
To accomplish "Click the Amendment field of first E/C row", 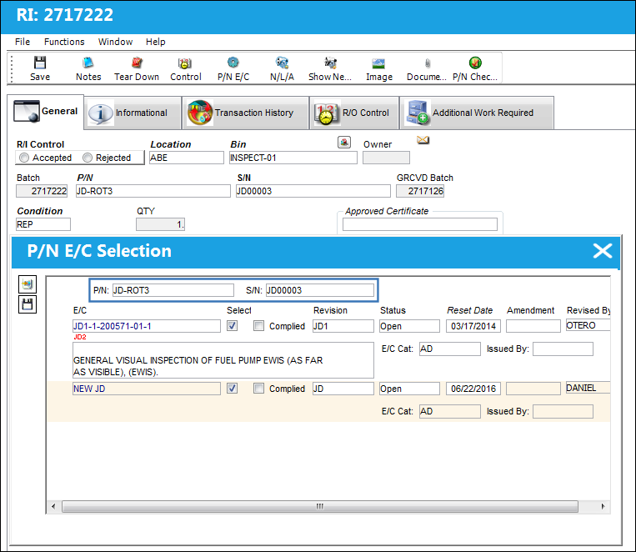I will click(533, 326).
